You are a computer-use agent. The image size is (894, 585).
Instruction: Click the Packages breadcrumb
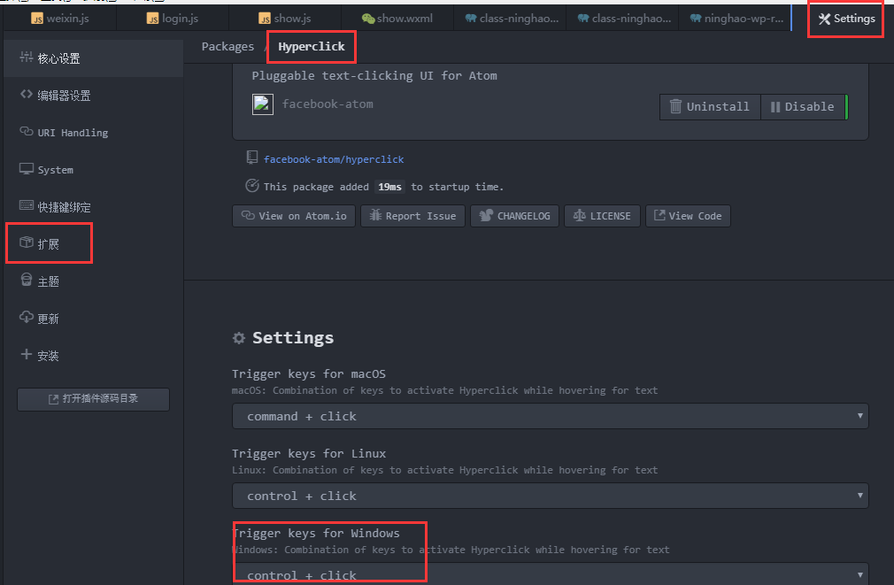coord(227,46)
